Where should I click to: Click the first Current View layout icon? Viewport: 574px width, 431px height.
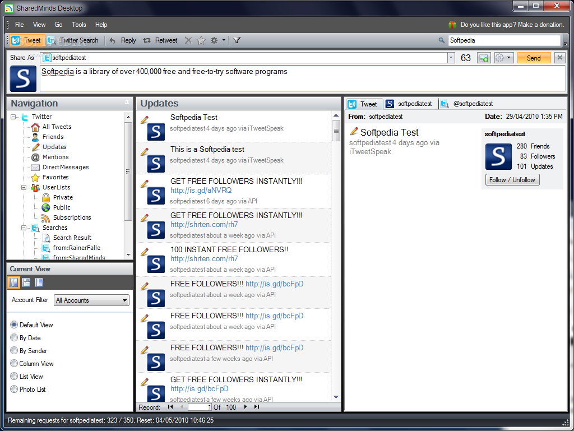tap(14, 282)
